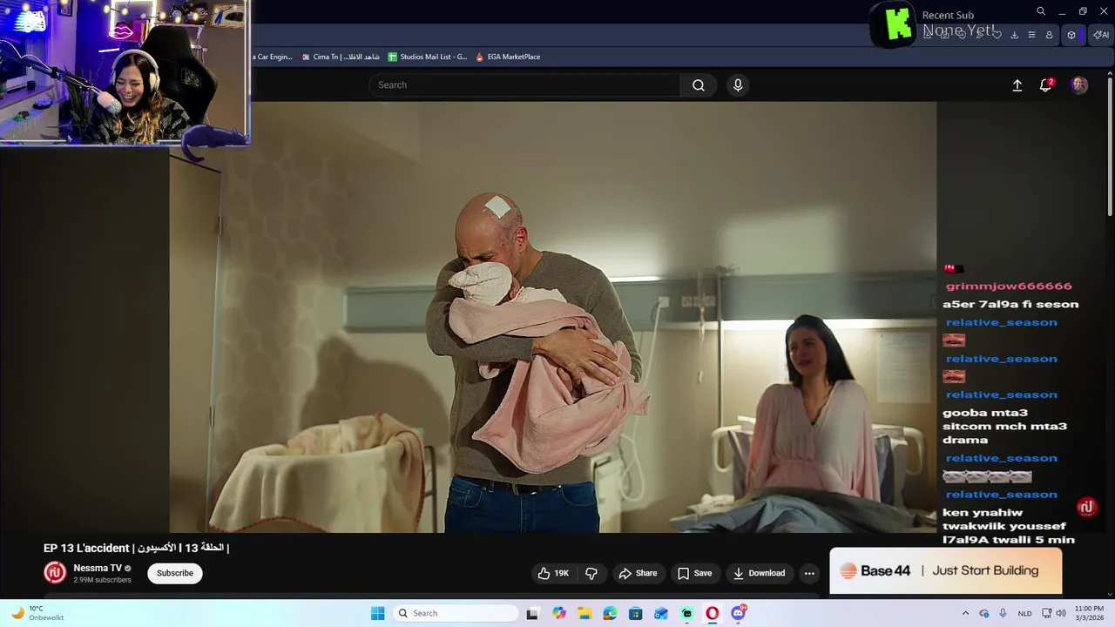
Task: Click chat username grimmjow666666
Action: click(x=1009, y=286)
